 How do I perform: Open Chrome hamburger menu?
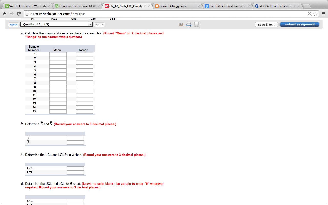[x=323, y=14]
